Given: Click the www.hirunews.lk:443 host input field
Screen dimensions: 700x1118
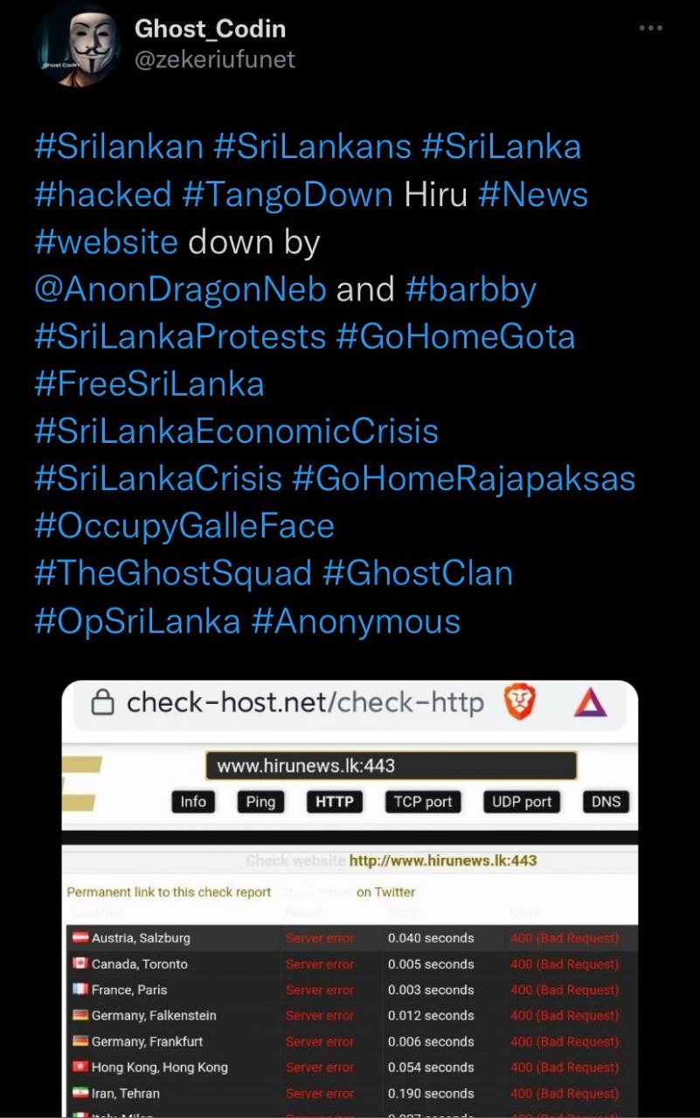Looking at the screenshot, I should (392, 766).
